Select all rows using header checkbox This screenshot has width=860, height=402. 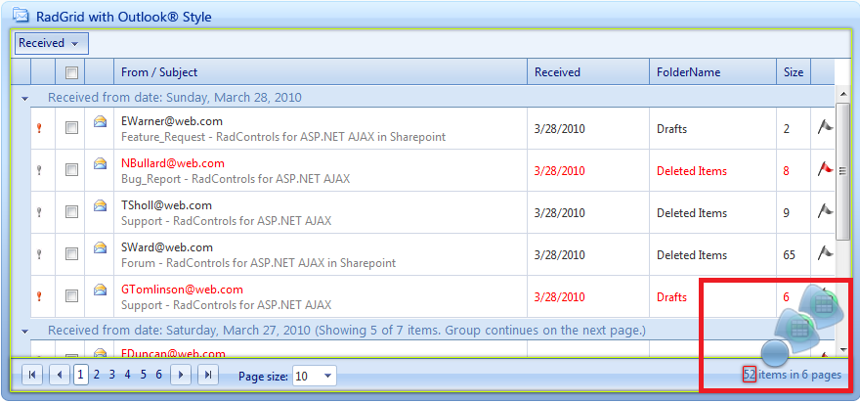click(71, 72)
